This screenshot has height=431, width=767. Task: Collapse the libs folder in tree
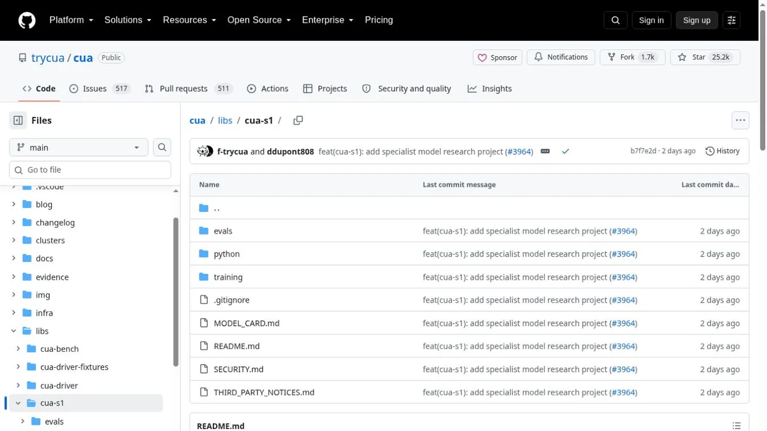(x=13, y=331)
